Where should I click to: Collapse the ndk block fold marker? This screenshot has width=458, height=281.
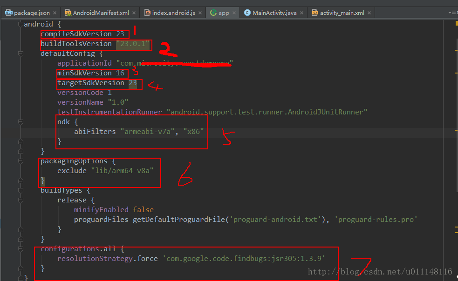click(x=21, y=122)
